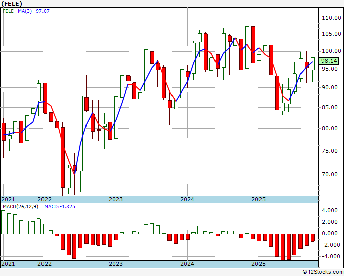The height and width of the screenshot is (276, 344).
Task: Click the 97.07 moving average value
Action: pos(43,11)
